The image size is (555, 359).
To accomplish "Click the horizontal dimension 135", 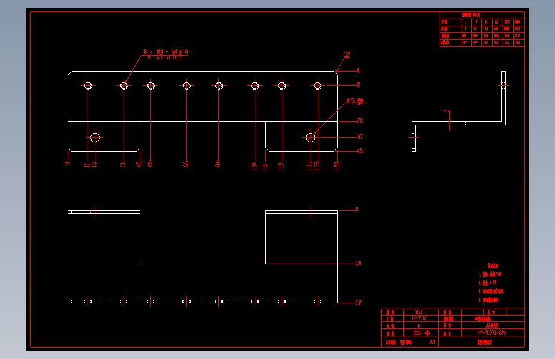I will point(310,165).
